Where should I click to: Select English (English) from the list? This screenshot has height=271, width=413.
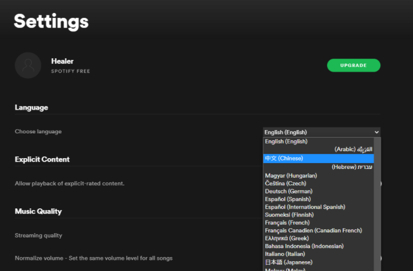click(286, 141)
